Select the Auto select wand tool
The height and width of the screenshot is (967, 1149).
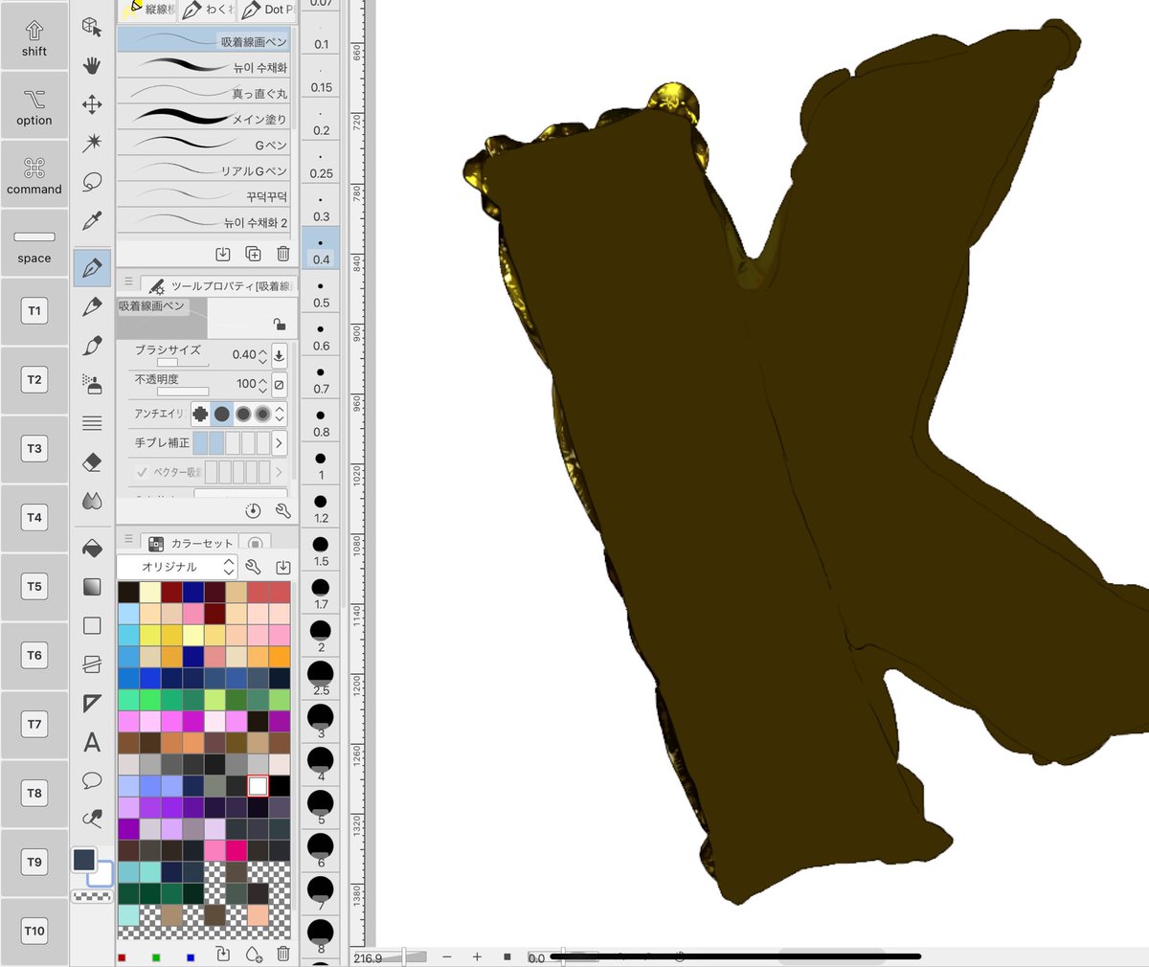click(x=92, y=143)
